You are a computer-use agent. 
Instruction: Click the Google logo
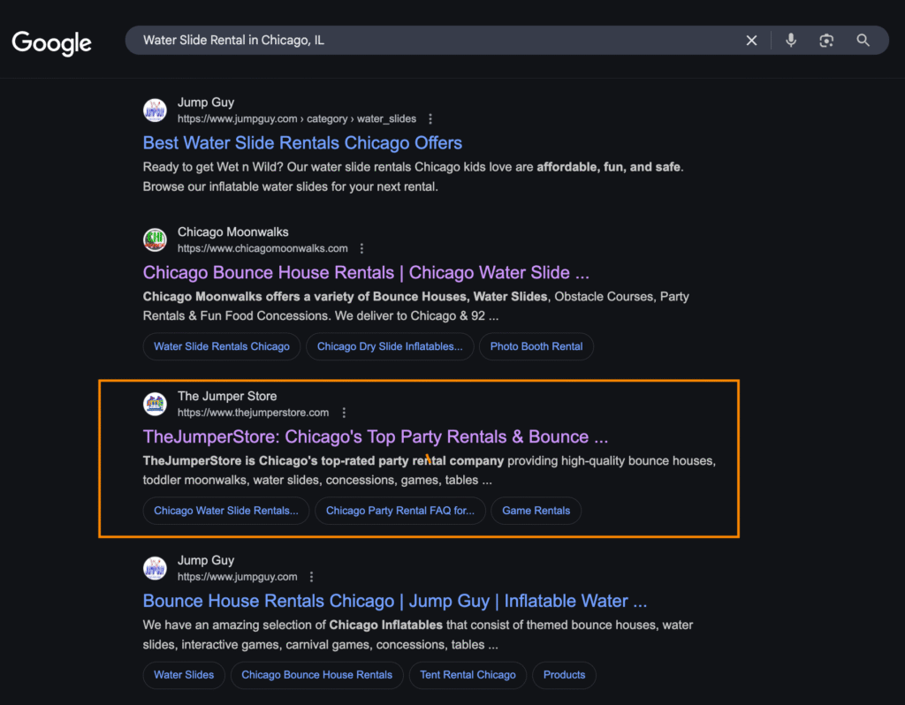(51, 42)
